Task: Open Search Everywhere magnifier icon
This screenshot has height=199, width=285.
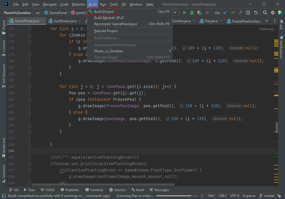Action: click(x=265, y=13)
